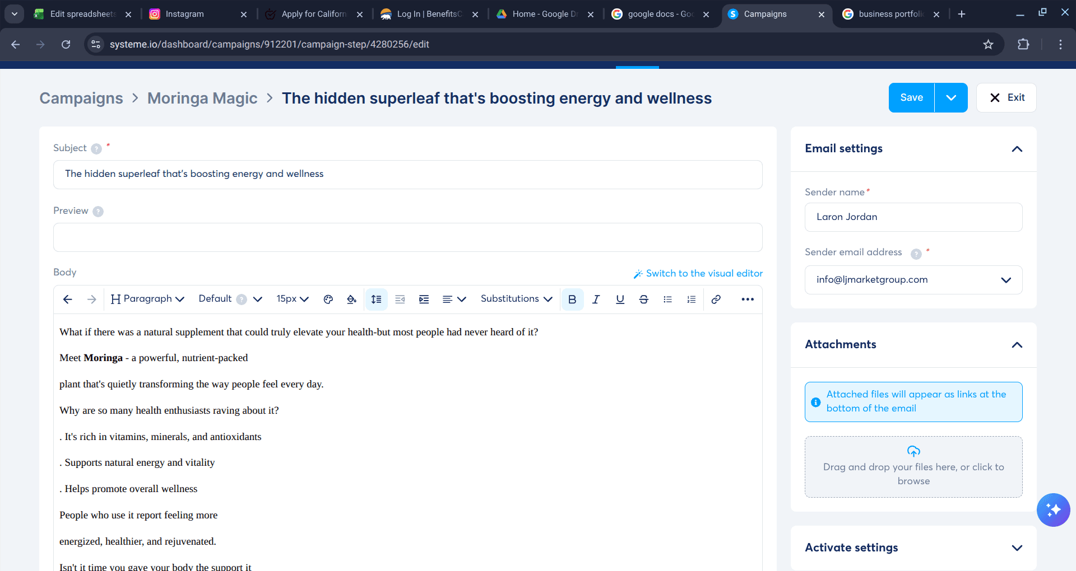Increase paragraph indent
This screenshot has width=1076, height=571.
(x=424, y=299)
